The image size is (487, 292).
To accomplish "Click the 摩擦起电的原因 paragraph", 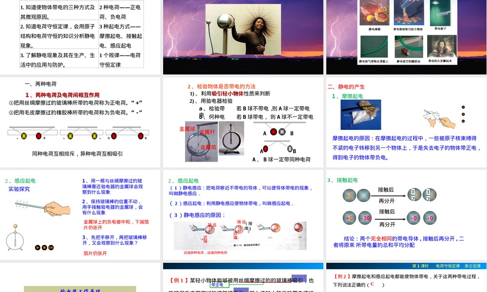I will click(x=406, y=148).
